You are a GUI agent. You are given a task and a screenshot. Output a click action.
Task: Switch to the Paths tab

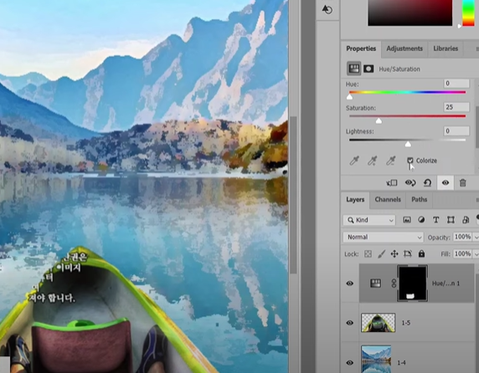[419, 199]
